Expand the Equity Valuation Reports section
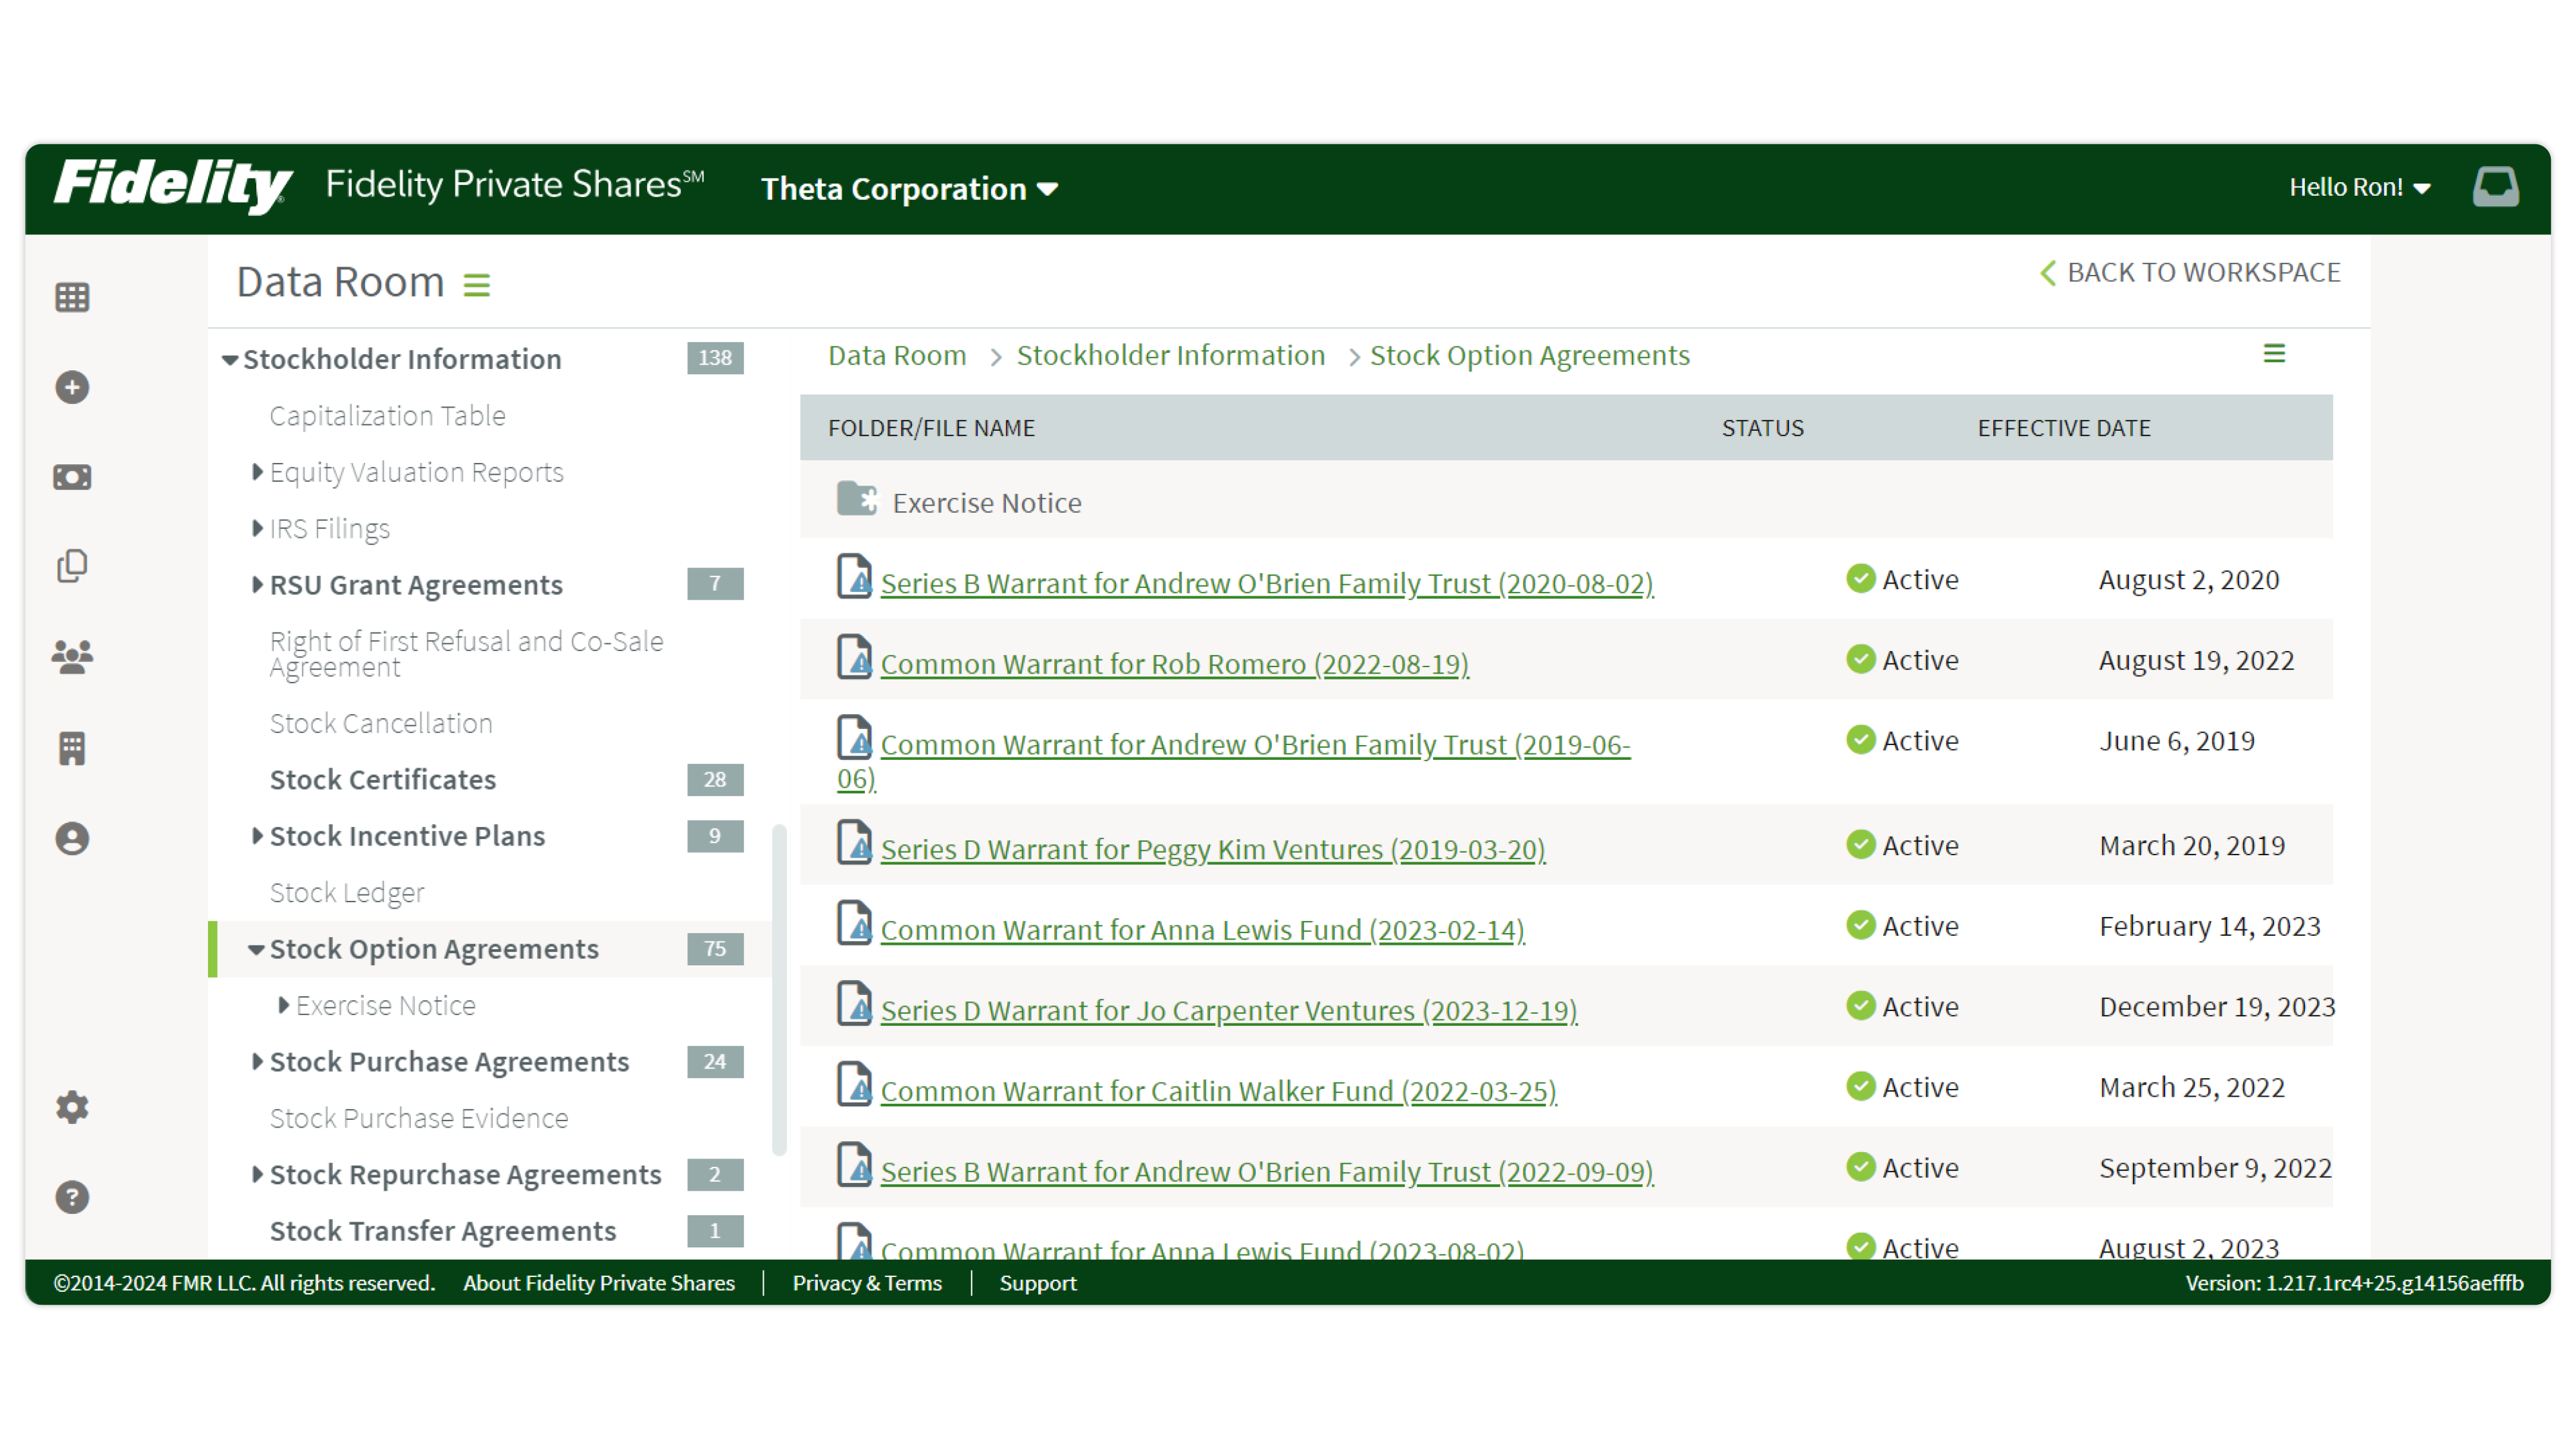Screen dimensions: 2576x1449 (x=258, y=472)
